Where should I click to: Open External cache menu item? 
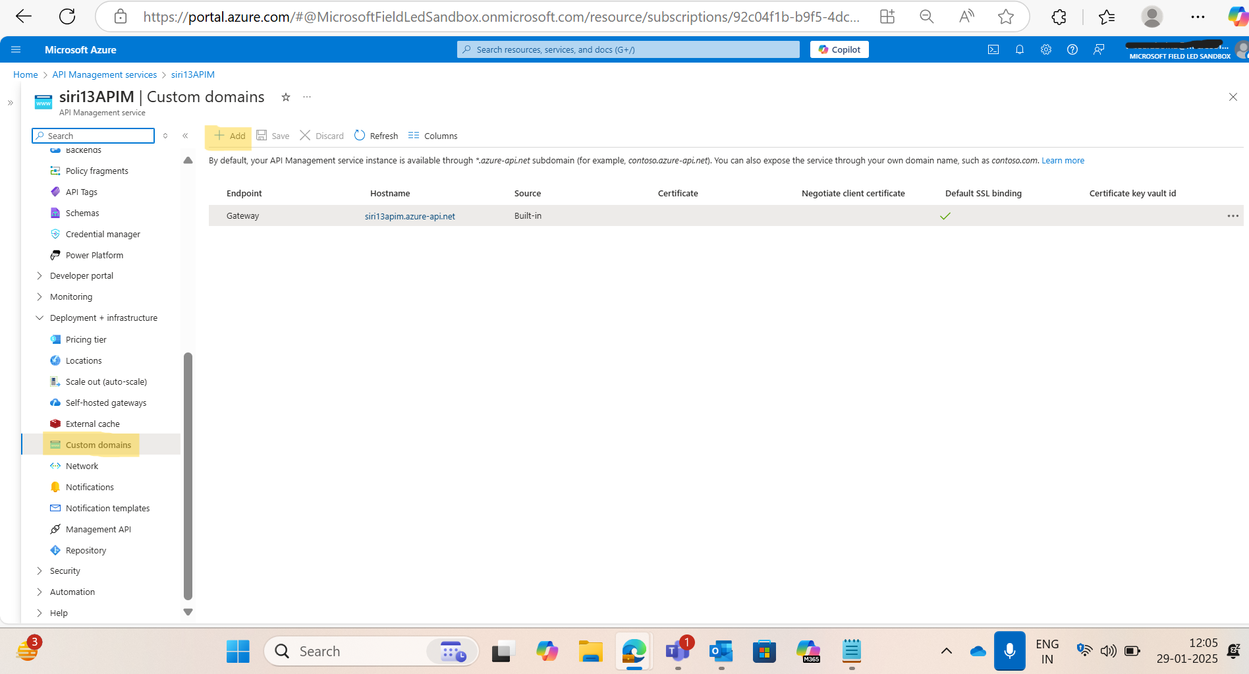click(92, 424)
